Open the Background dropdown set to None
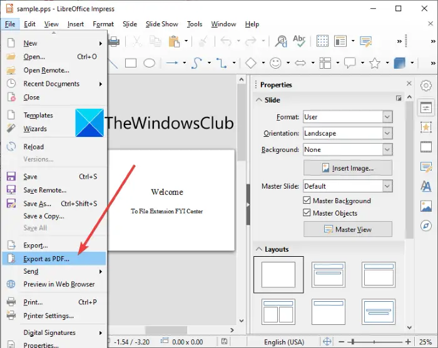This screenshot has height=348, width=438. (348, 149)
